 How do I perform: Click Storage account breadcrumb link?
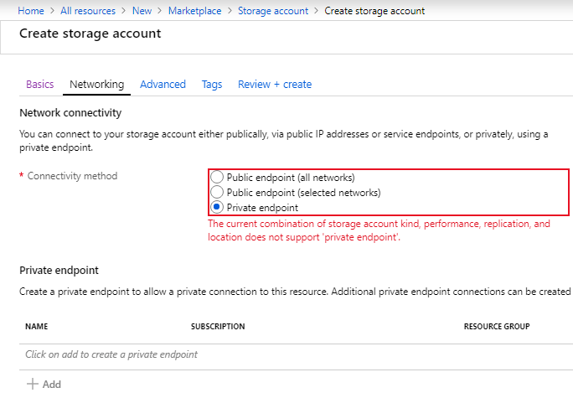273,11
